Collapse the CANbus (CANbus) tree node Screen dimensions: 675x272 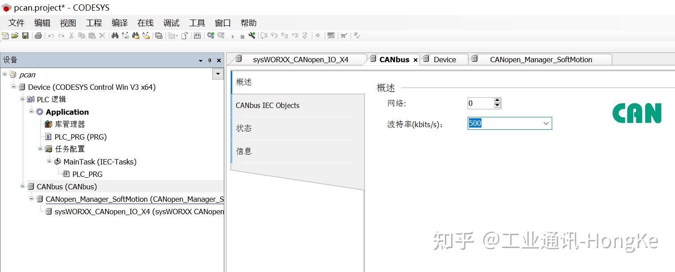[22, 186]
